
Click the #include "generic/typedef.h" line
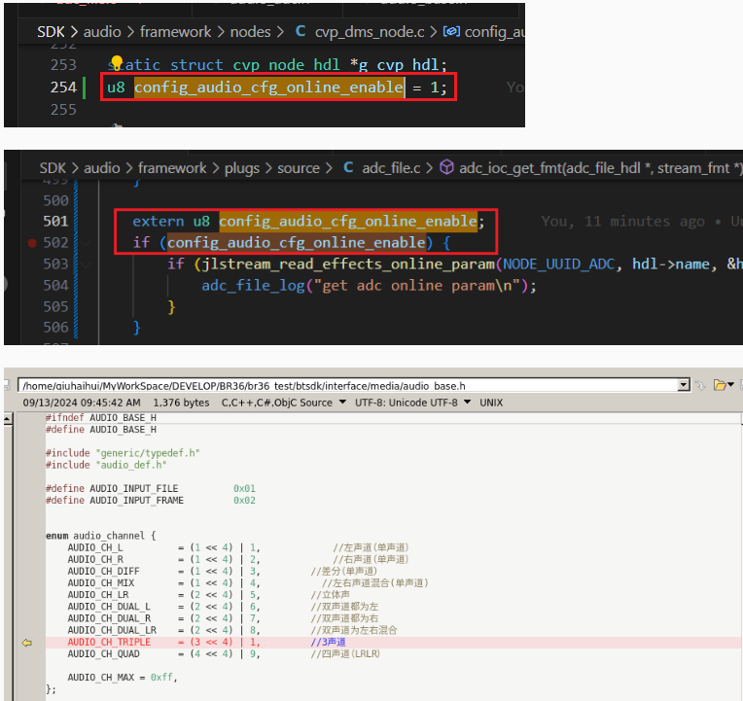[x=123, y=453]
